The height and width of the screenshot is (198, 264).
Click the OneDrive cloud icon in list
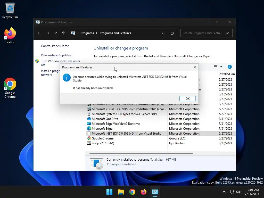pos(89,119)
